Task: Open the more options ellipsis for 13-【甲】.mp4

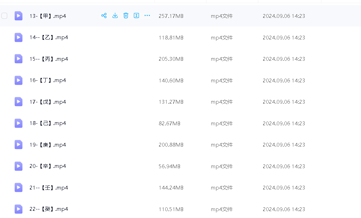Action: 147,15
